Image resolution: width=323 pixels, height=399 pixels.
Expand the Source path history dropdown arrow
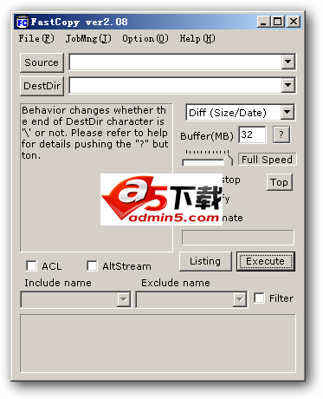[x=287, y=62]
